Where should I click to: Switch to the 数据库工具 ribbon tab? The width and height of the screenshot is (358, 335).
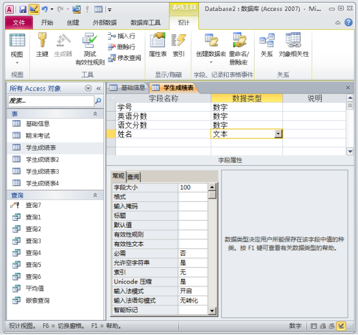click(x=145, y=23)
